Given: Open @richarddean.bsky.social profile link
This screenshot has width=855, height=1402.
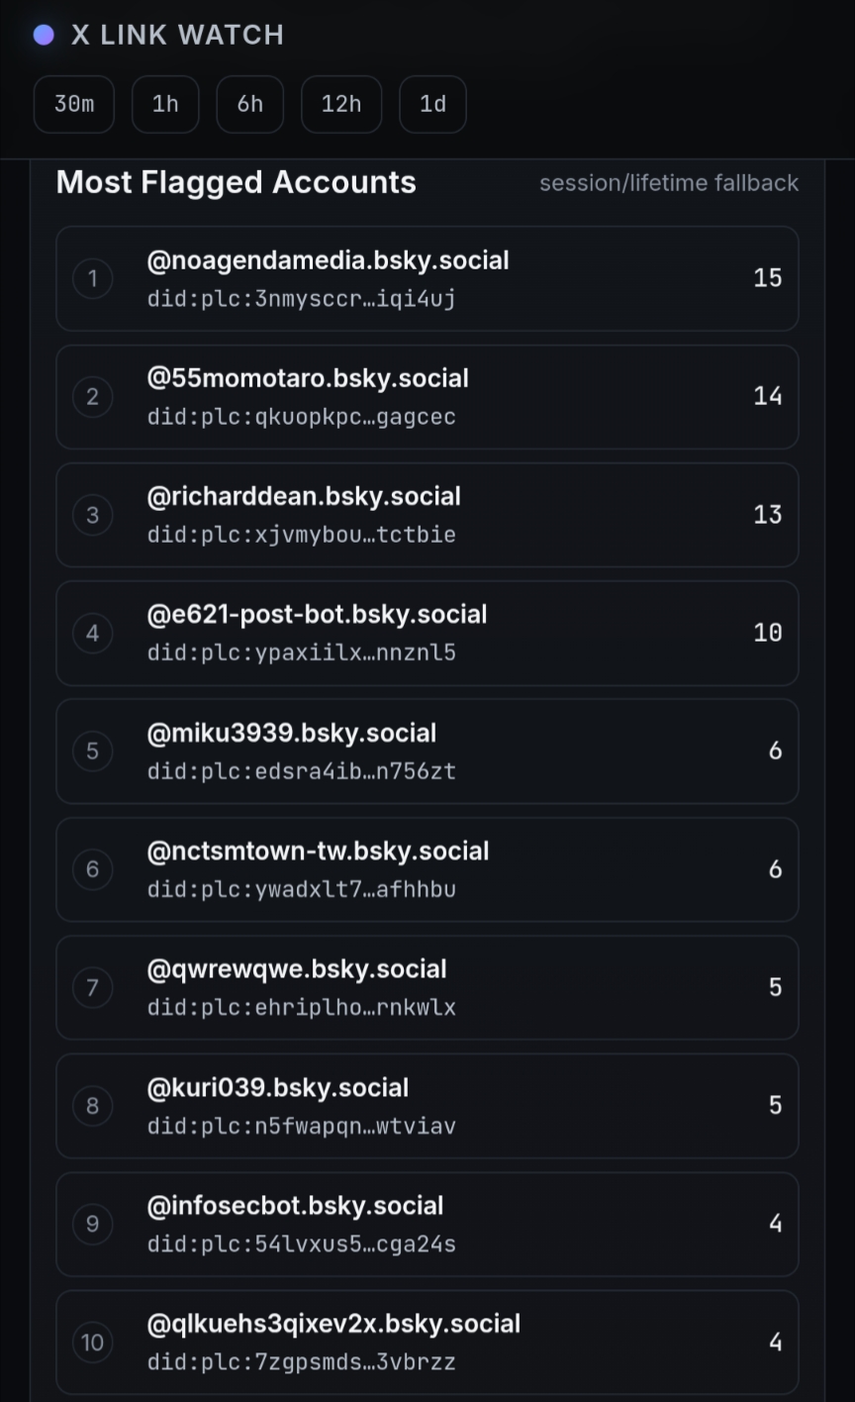Looking at the screenshot, I should coord(304,496).
